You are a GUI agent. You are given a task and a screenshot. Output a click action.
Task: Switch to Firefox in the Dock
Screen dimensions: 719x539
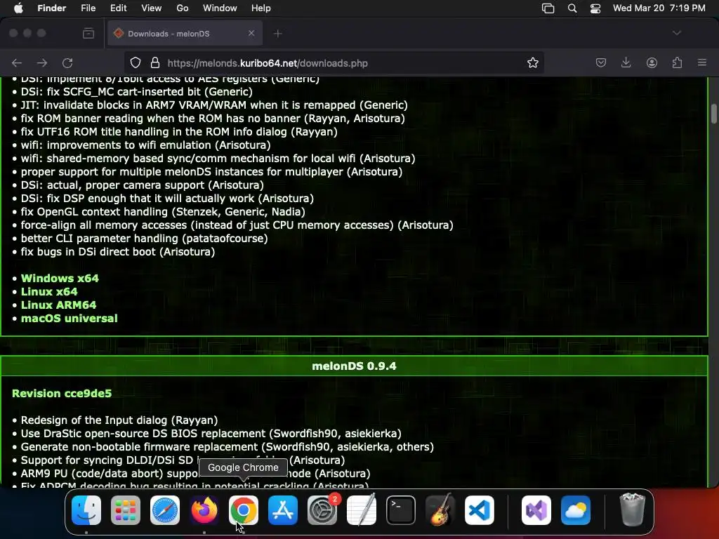click(x=204, y=510)
